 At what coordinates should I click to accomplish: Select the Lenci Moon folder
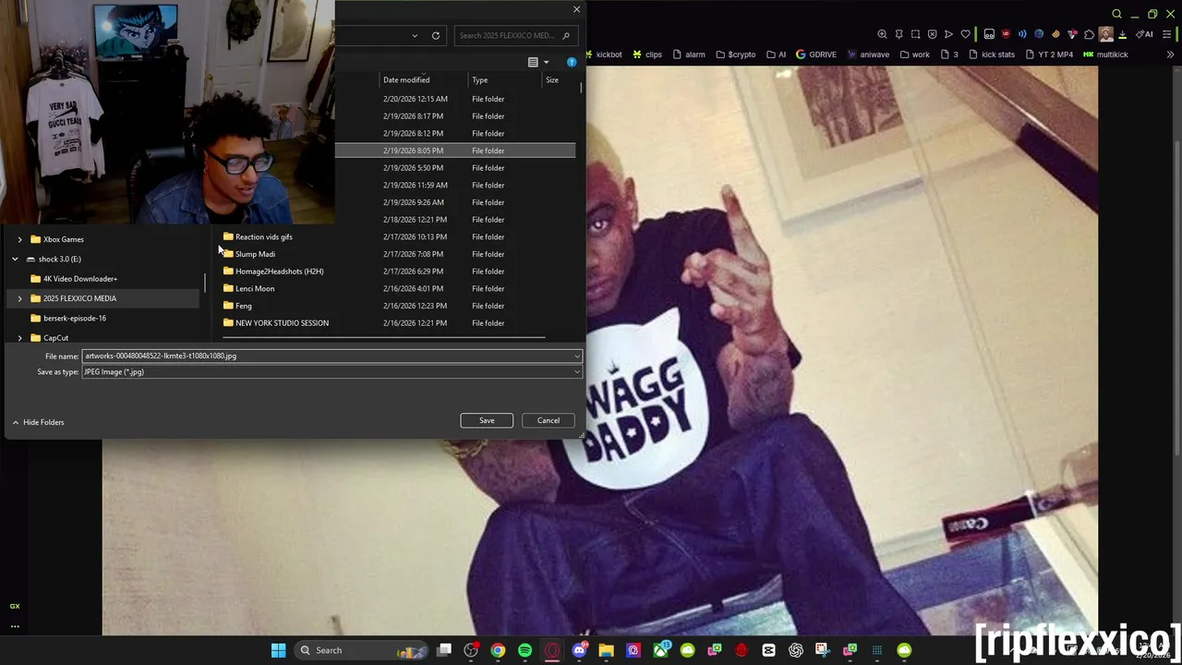coord(248,288)
